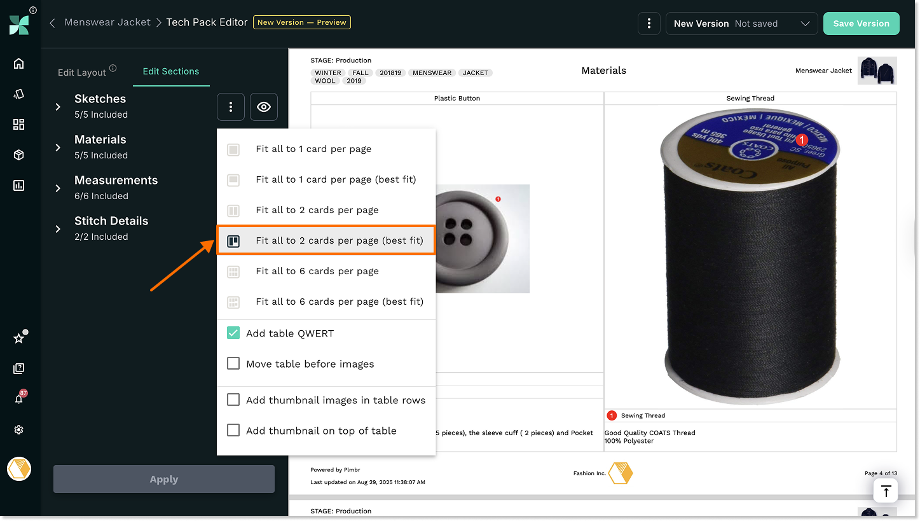Click the favorites star icon

(x=19, y=338)
